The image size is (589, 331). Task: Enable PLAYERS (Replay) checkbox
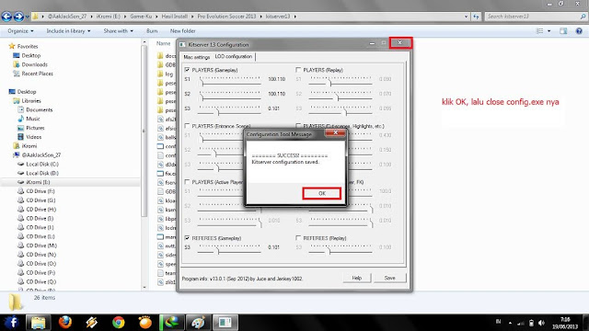tap(298, 70)
